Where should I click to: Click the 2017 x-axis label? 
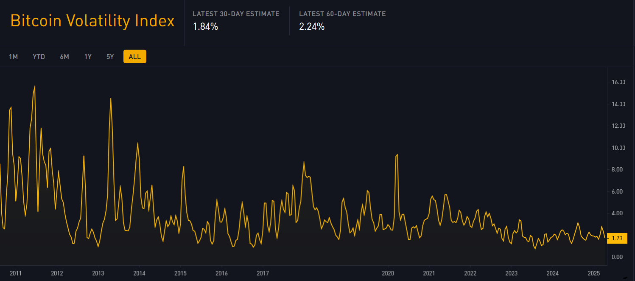click(x=263, y=273)
